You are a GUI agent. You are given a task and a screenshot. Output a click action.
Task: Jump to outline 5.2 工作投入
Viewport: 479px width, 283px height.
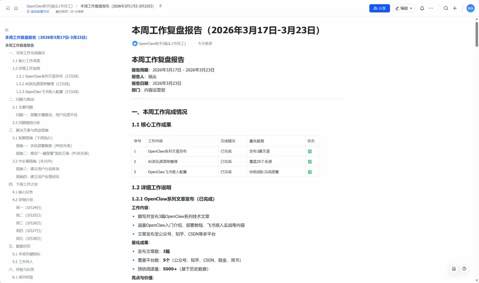pyautogui.click(x=23, y=262)
